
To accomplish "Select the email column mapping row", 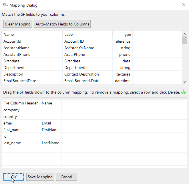I will [x=8, y=123].
